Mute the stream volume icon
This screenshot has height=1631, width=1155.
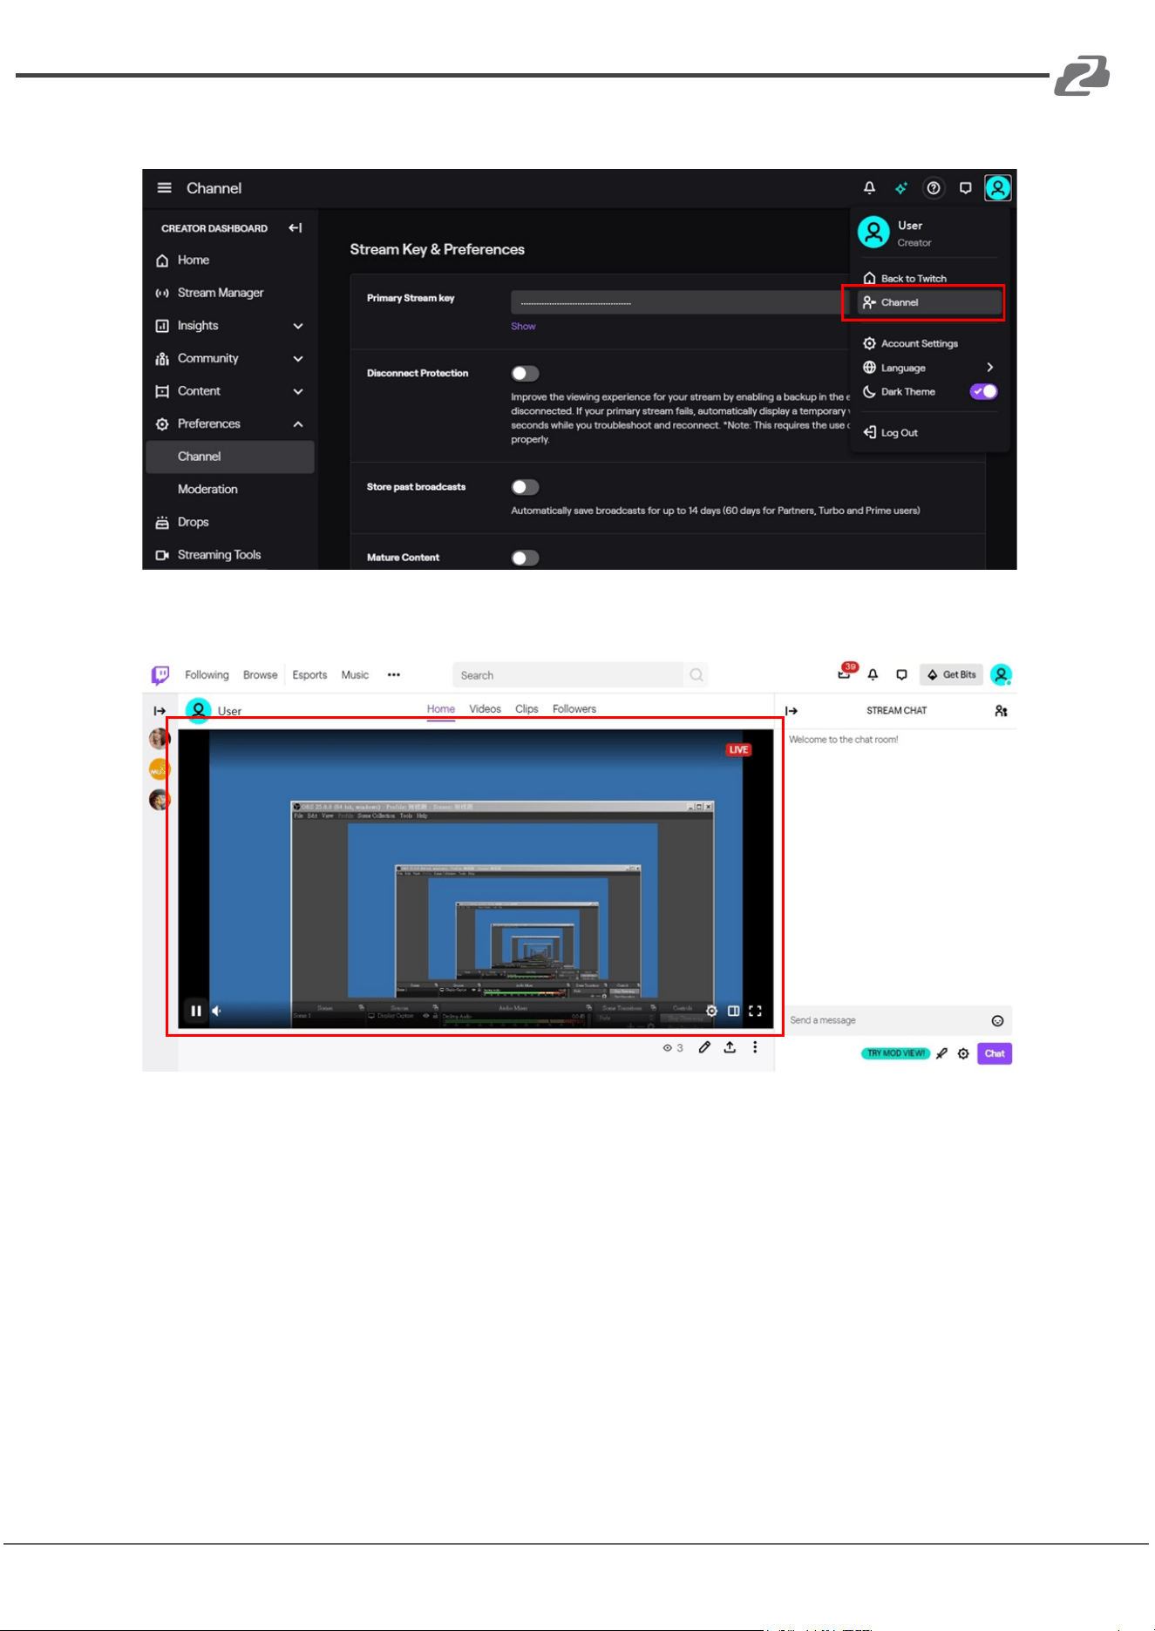[x=217, y=1011]
